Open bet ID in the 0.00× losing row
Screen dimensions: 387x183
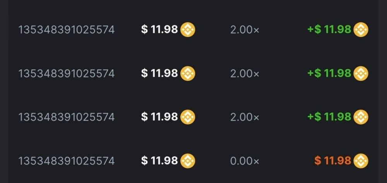[x=67, y=161]
